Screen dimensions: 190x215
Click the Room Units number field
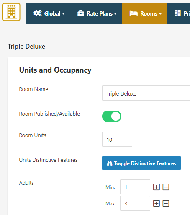pyautogui.click(x=117, y=139)
